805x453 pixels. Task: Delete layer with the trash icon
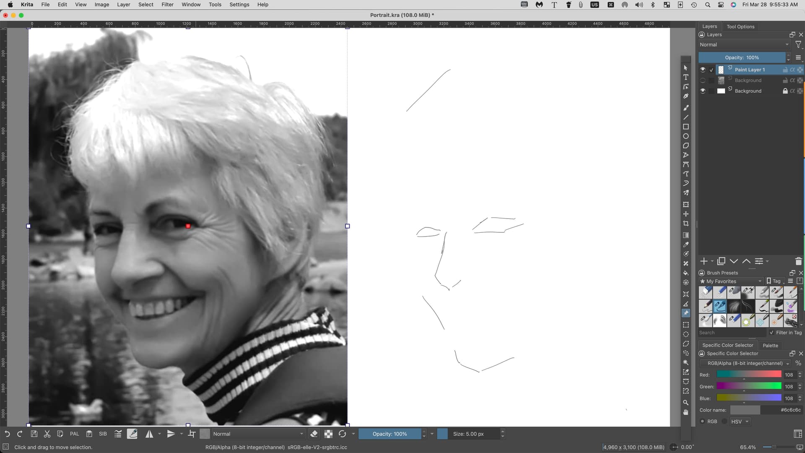point(798,261)
